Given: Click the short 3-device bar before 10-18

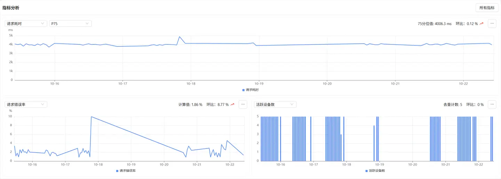Looking at the screenshot, I should coord(341,147).
